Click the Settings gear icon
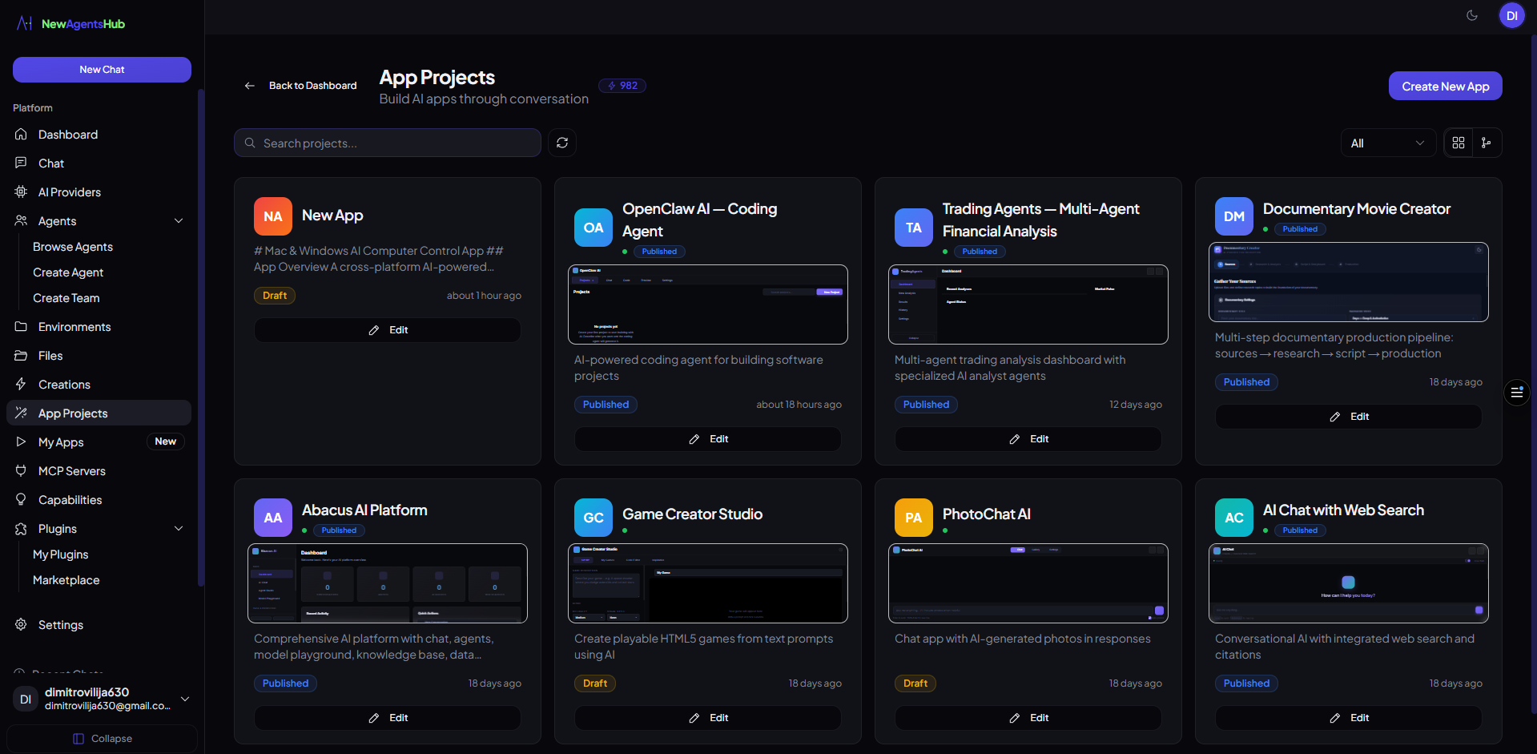Screen dimensions: 1537x754 pos(21,625)
